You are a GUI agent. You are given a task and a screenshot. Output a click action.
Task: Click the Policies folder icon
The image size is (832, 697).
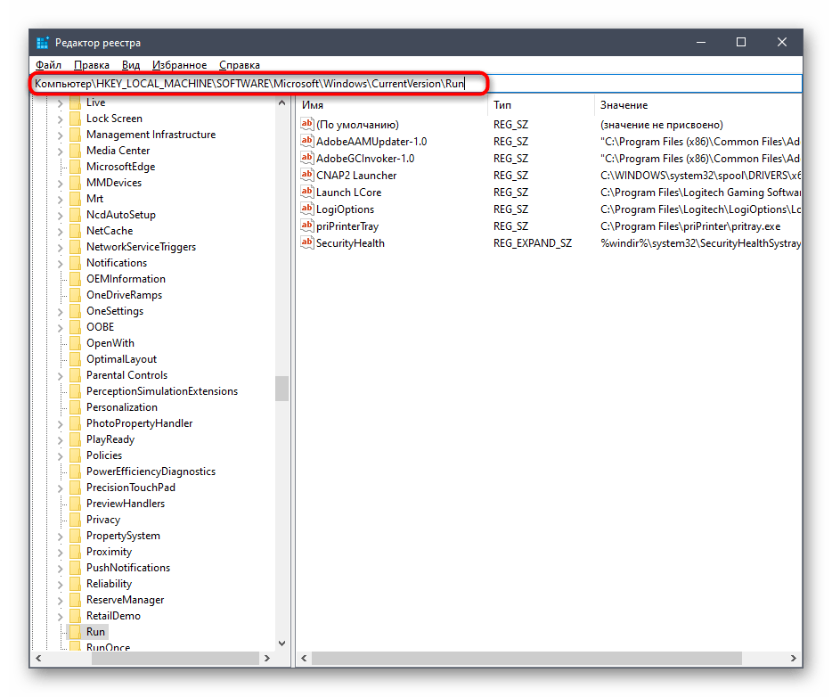point(76,455)
